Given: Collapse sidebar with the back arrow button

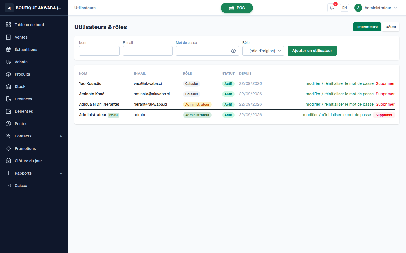Looking at the screenshot, I should click(x=9, y=8).
